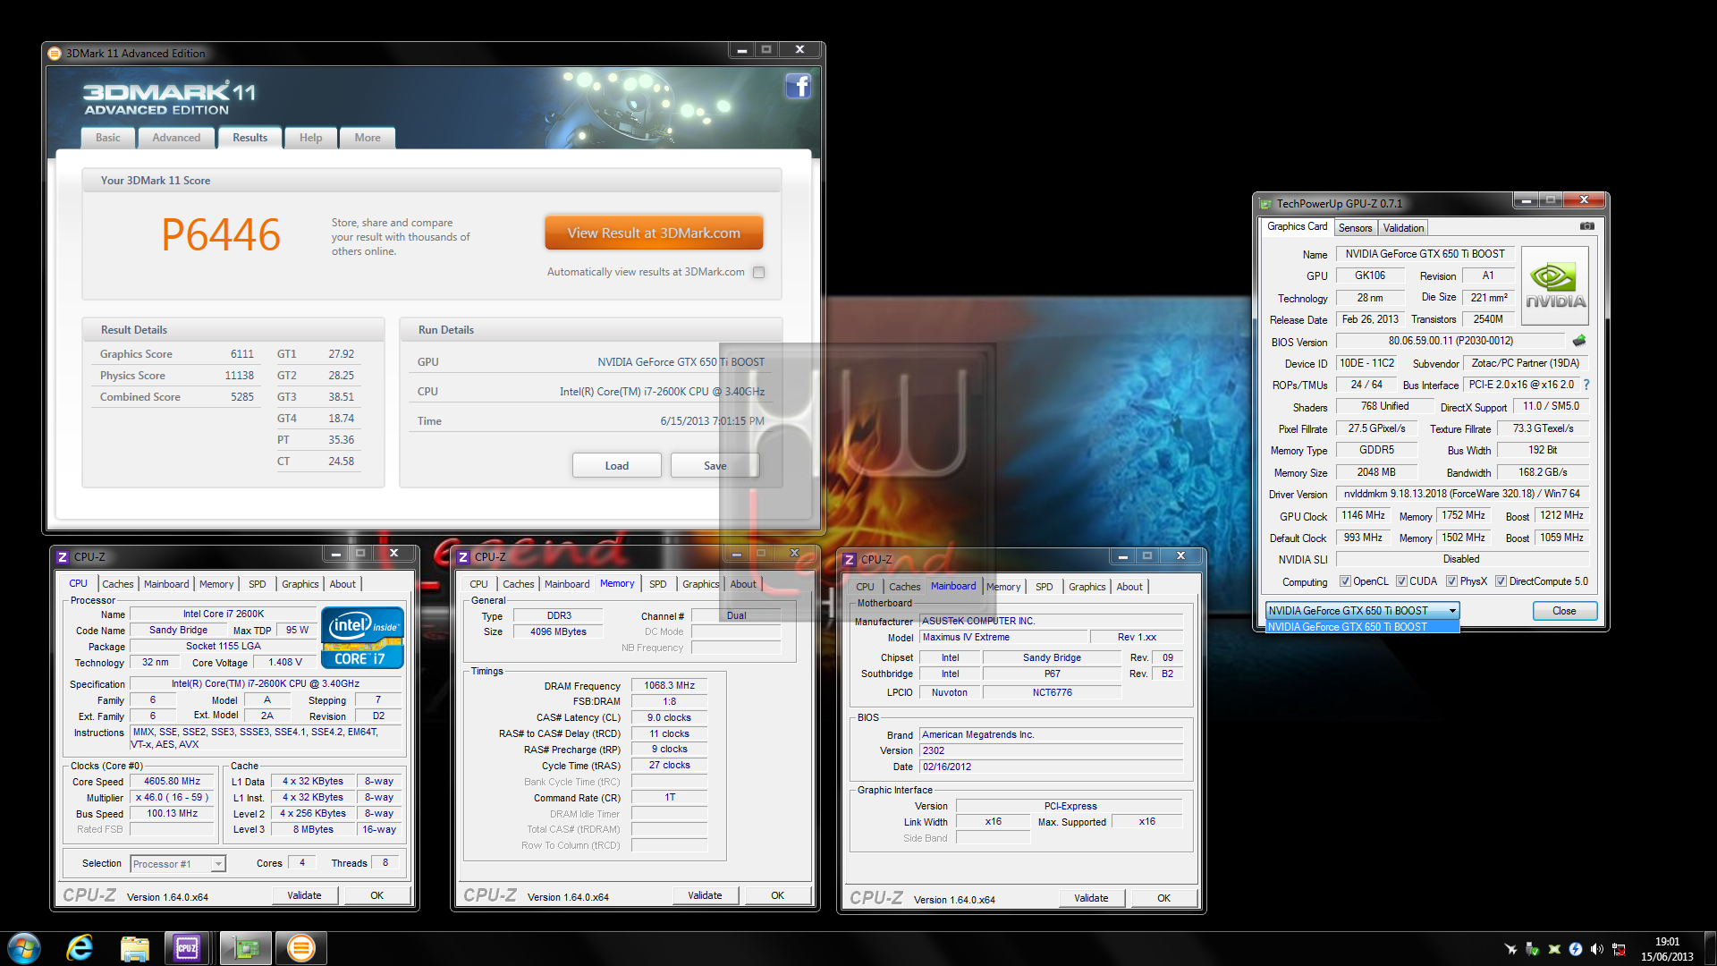Click the green X tray icon
The width and height of the screenshot is (1717, 966).
1554,949
